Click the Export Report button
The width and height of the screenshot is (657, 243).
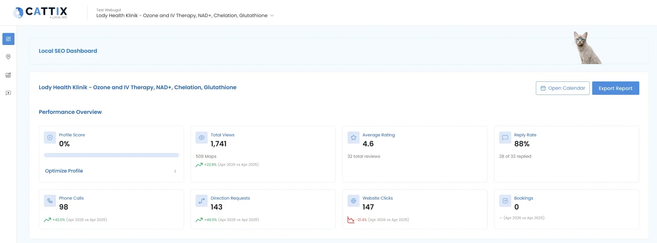[x=616, y=88]
